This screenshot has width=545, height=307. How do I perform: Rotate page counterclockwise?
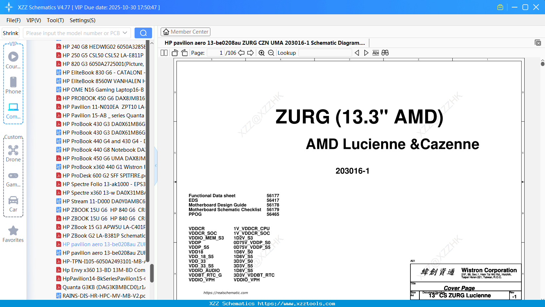[x=175, y=53]
